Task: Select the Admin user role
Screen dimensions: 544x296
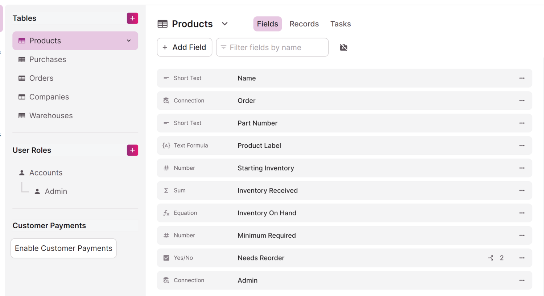Action: [x=56, y=191]
